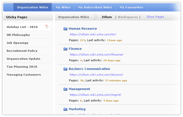Click the Marketing folder icon

[65, 109]
